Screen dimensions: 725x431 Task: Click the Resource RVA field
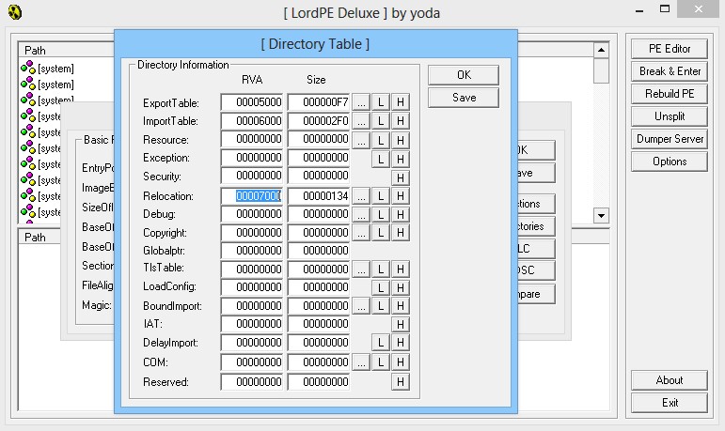click(252, 139)
